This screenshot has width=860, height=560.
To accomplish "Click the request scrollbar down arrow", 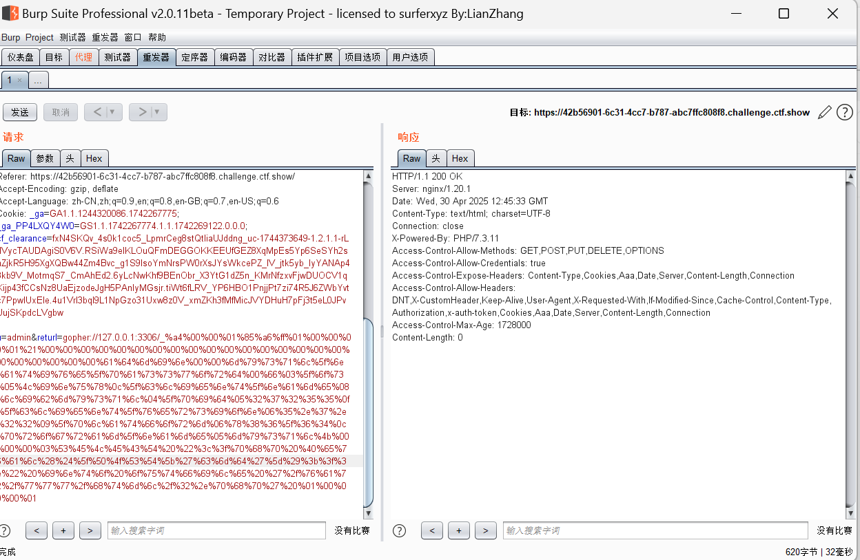I will (368, 513).
